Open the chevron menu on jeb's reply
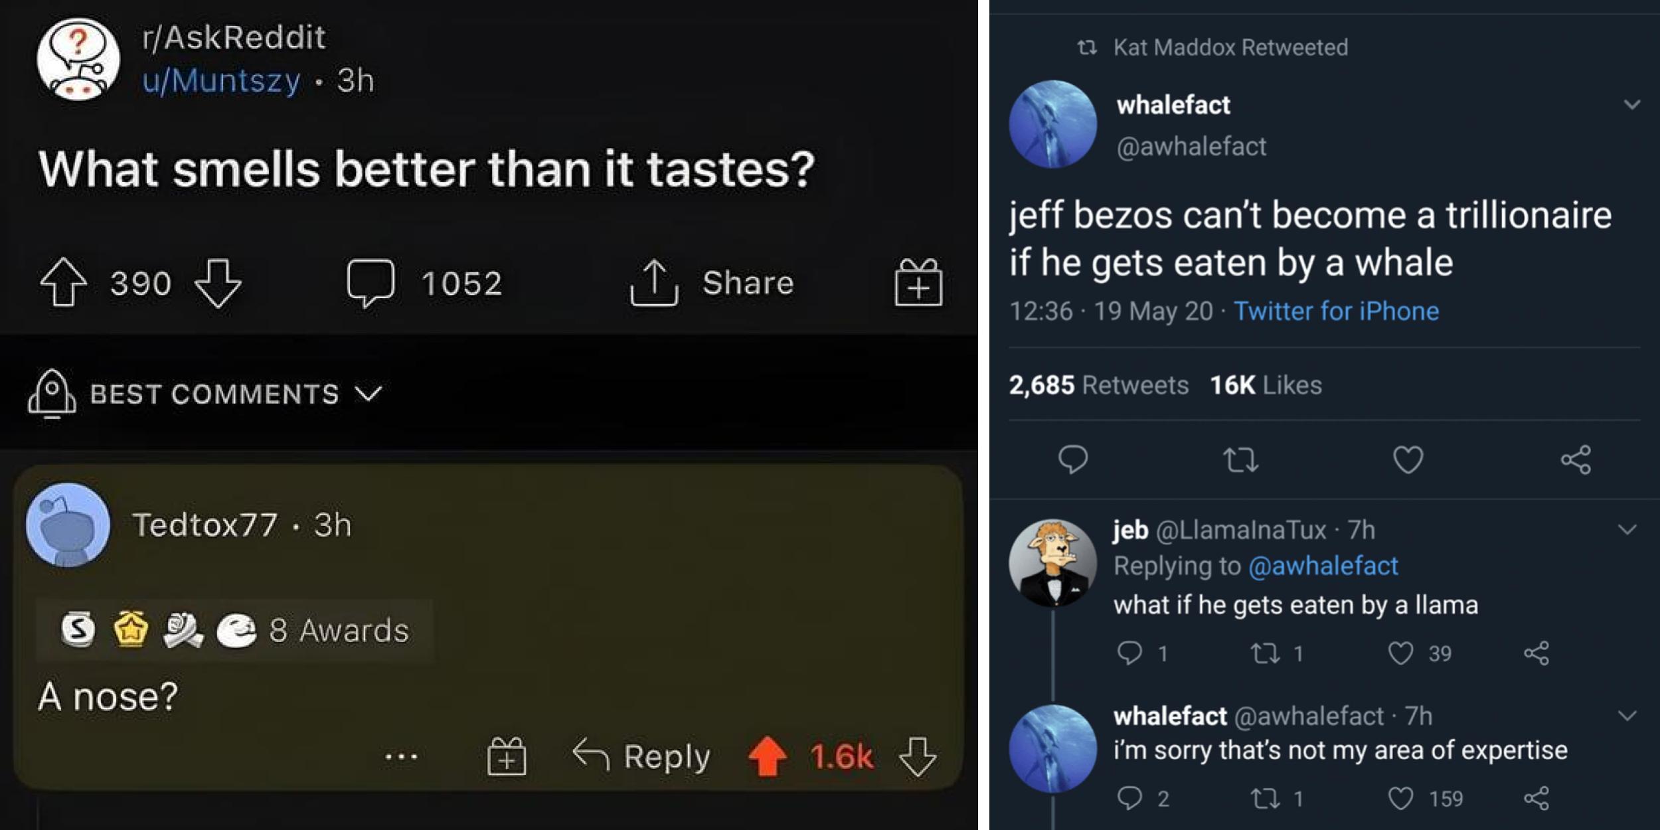The image size is (1660, 830). (1627, 530)
